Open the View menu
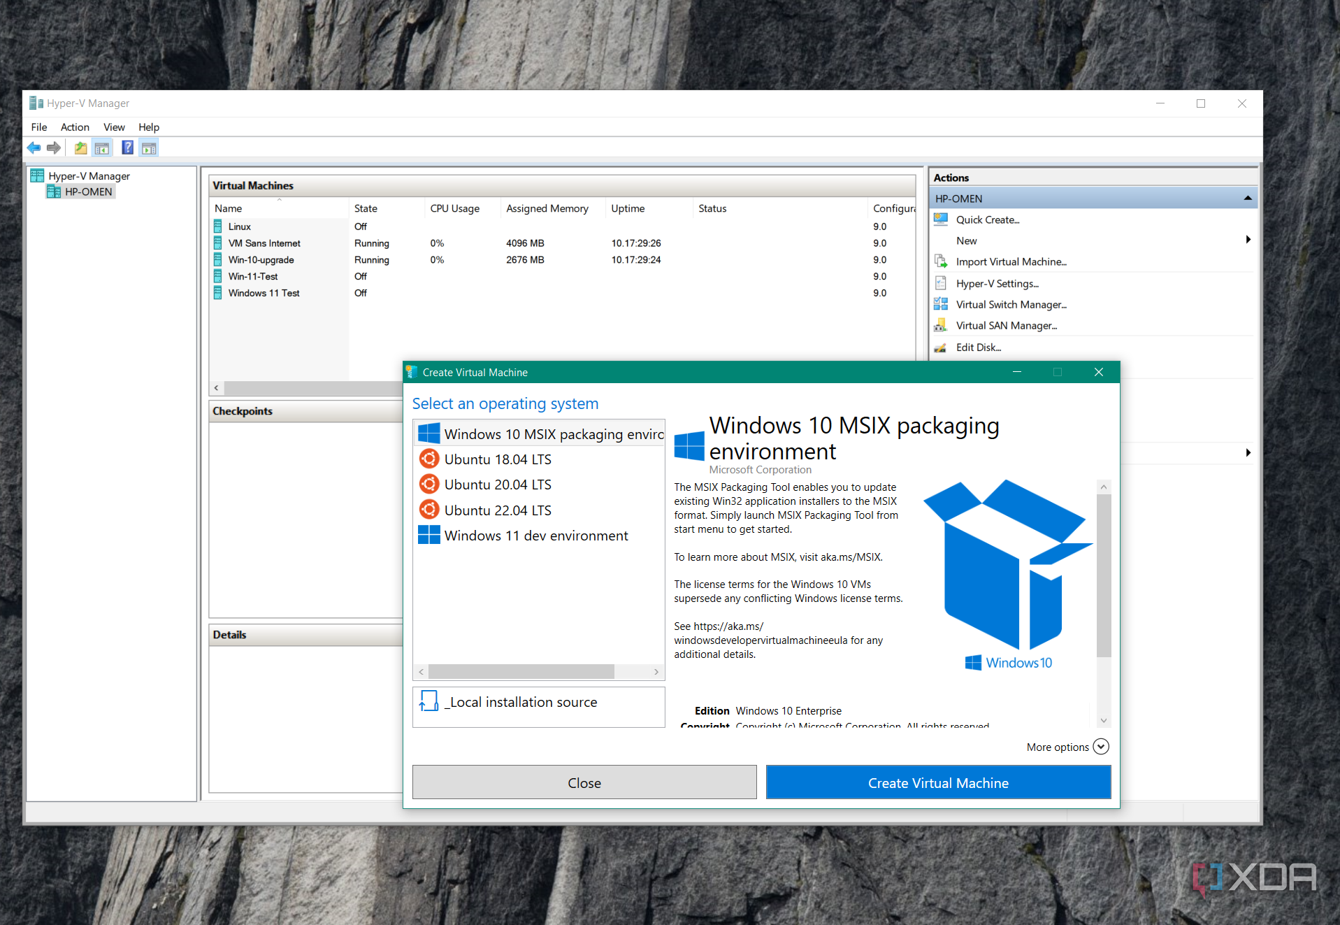 pyautogui.click(x=114, y=127)
